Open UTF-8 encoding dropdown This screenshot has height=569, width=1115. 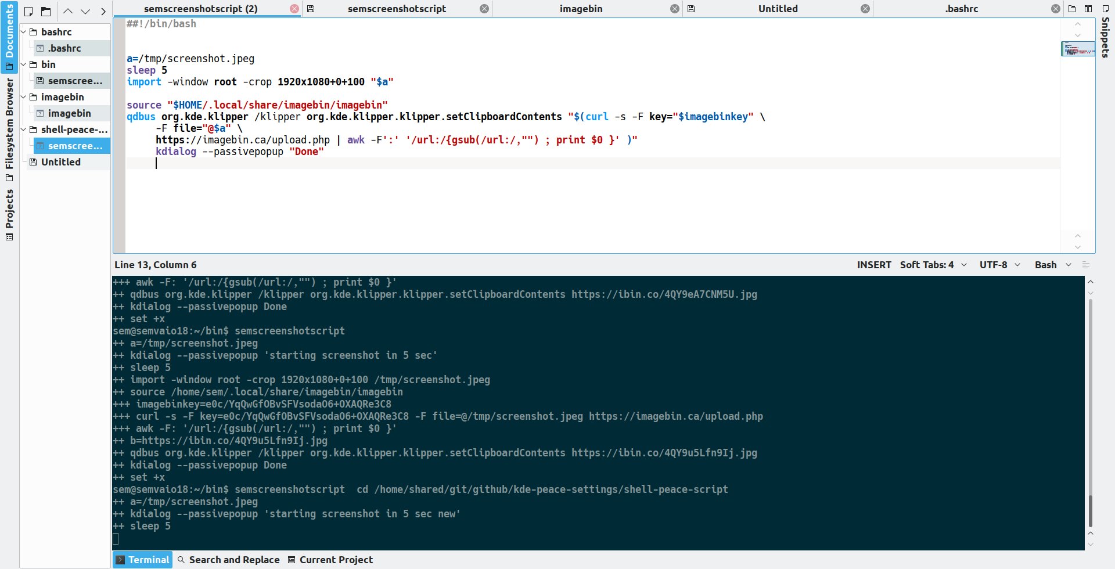pos(999,265)
